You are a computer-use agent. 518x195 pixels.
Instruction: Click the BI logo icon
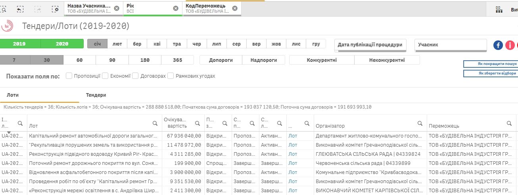7,26
